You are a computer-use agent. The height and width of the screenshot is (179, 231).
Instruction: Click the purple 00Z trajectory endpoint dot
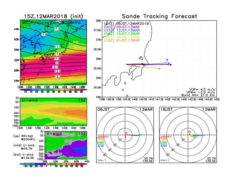click(x=169, y=63)
